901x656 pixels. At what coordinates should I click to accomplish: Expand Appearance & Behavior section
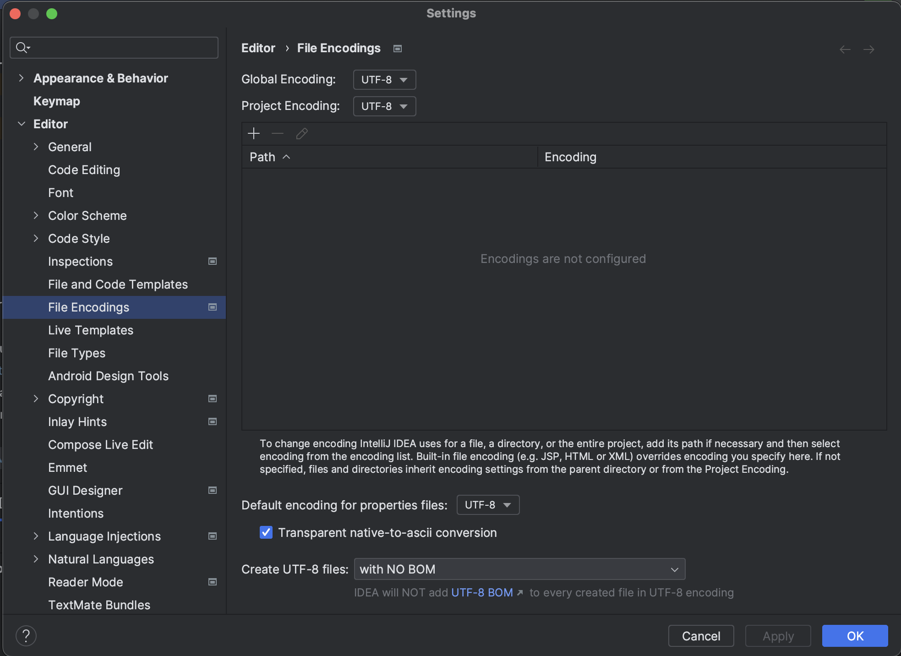(21, 78)
